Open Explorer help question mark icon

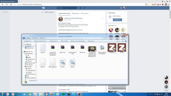tap(126, 41)
